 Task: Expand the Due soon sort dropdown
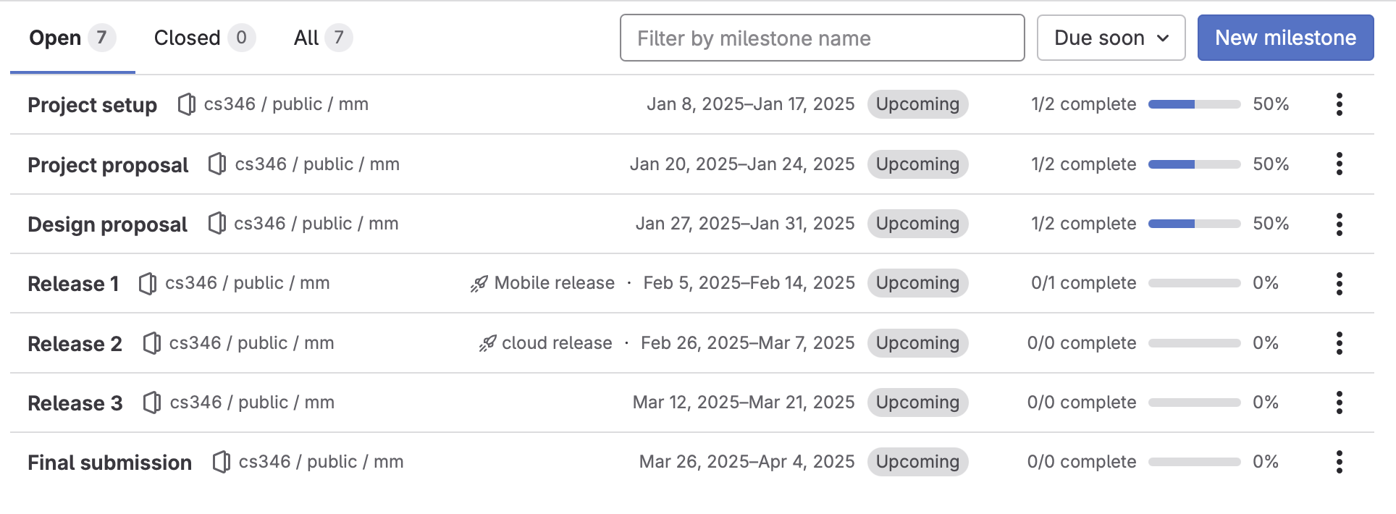click(x=1110, y=38)
